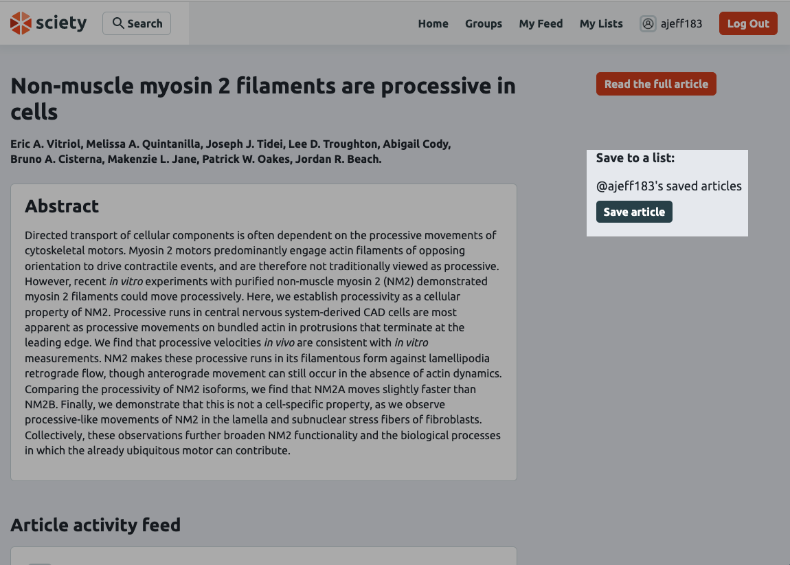Open My Lists in navigation
Screen dimensions: 790x565
(x=601, y=24)
